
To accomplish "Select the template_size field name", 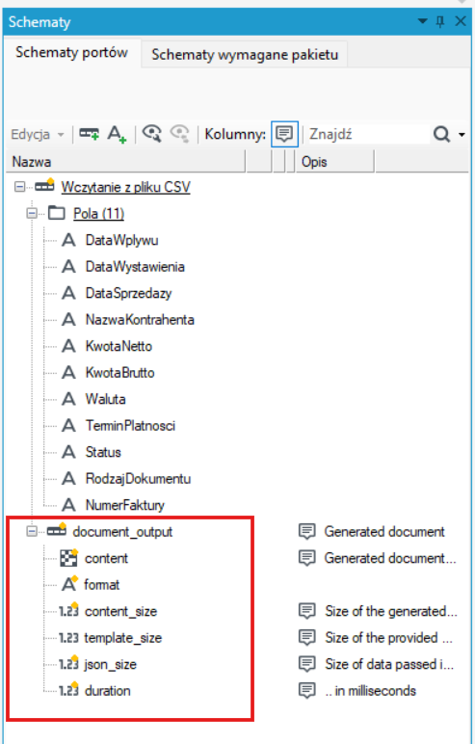I will [x=123, y=638].
